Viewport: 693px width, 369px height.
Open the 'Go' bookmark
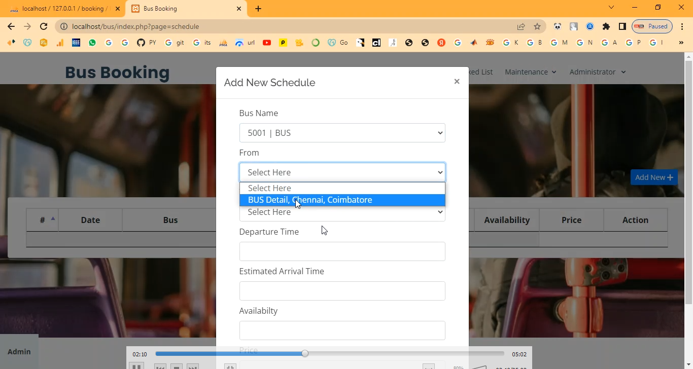pyautogui.click(x=338, y=43)
